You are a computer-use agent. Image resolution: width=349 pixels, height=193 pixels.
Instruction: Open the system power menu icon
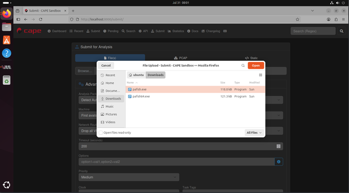pos(343,3)
